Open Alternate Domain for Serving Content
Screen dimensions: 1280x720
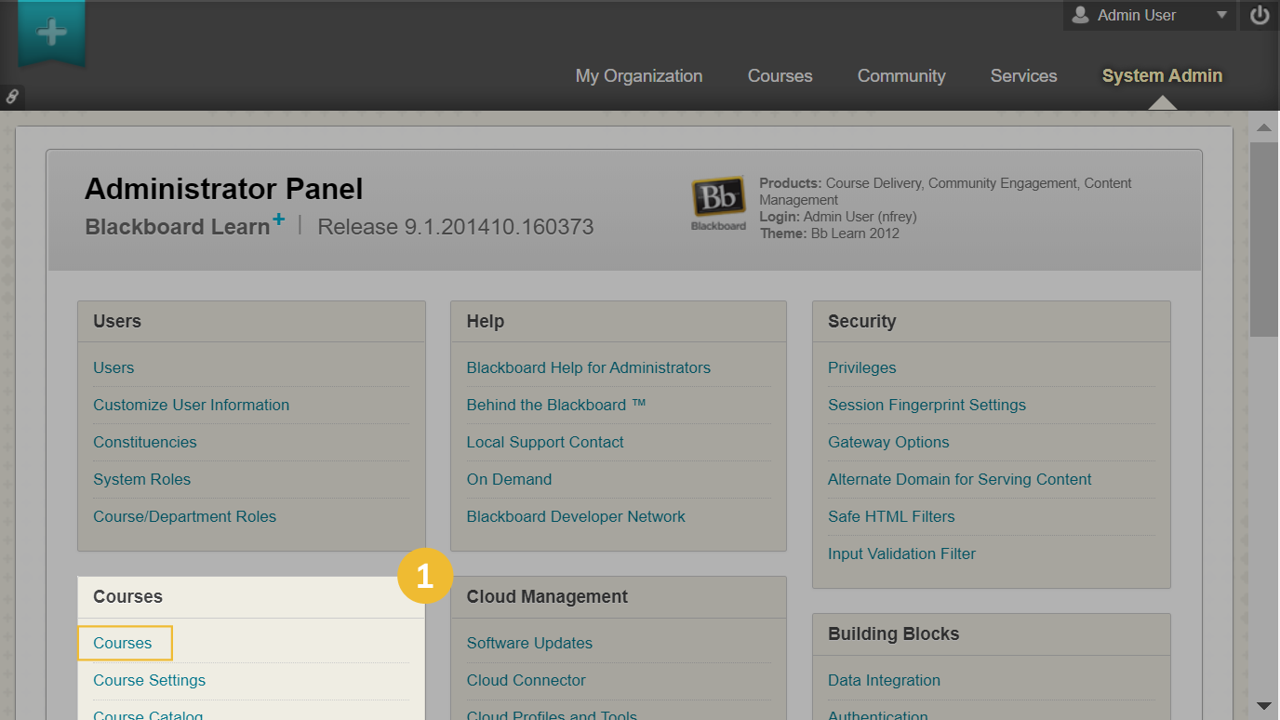(960, 480)
